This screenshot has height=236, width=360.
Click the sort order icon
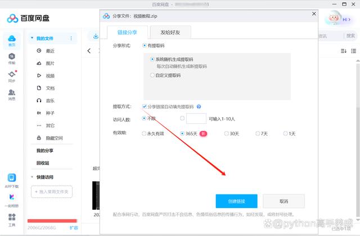[344, 51]
